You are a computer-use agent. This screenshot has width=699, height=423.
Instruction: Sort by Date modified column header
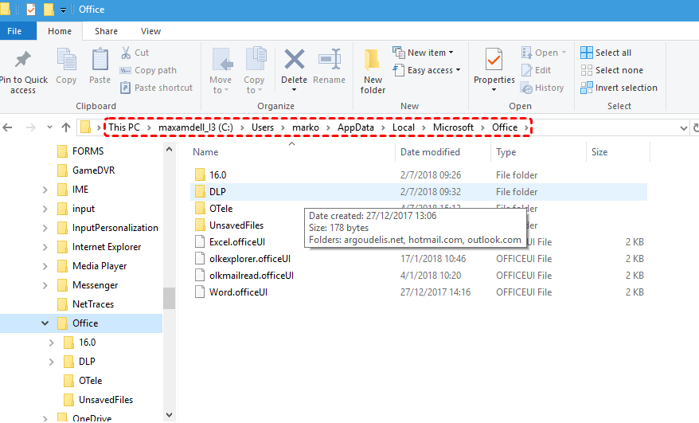430,152
